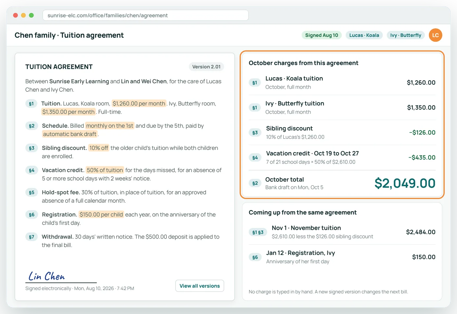This screenshot has height=314, width=457.
Task: Click the $2,049.00 October total amount
Action: (405, 183)
